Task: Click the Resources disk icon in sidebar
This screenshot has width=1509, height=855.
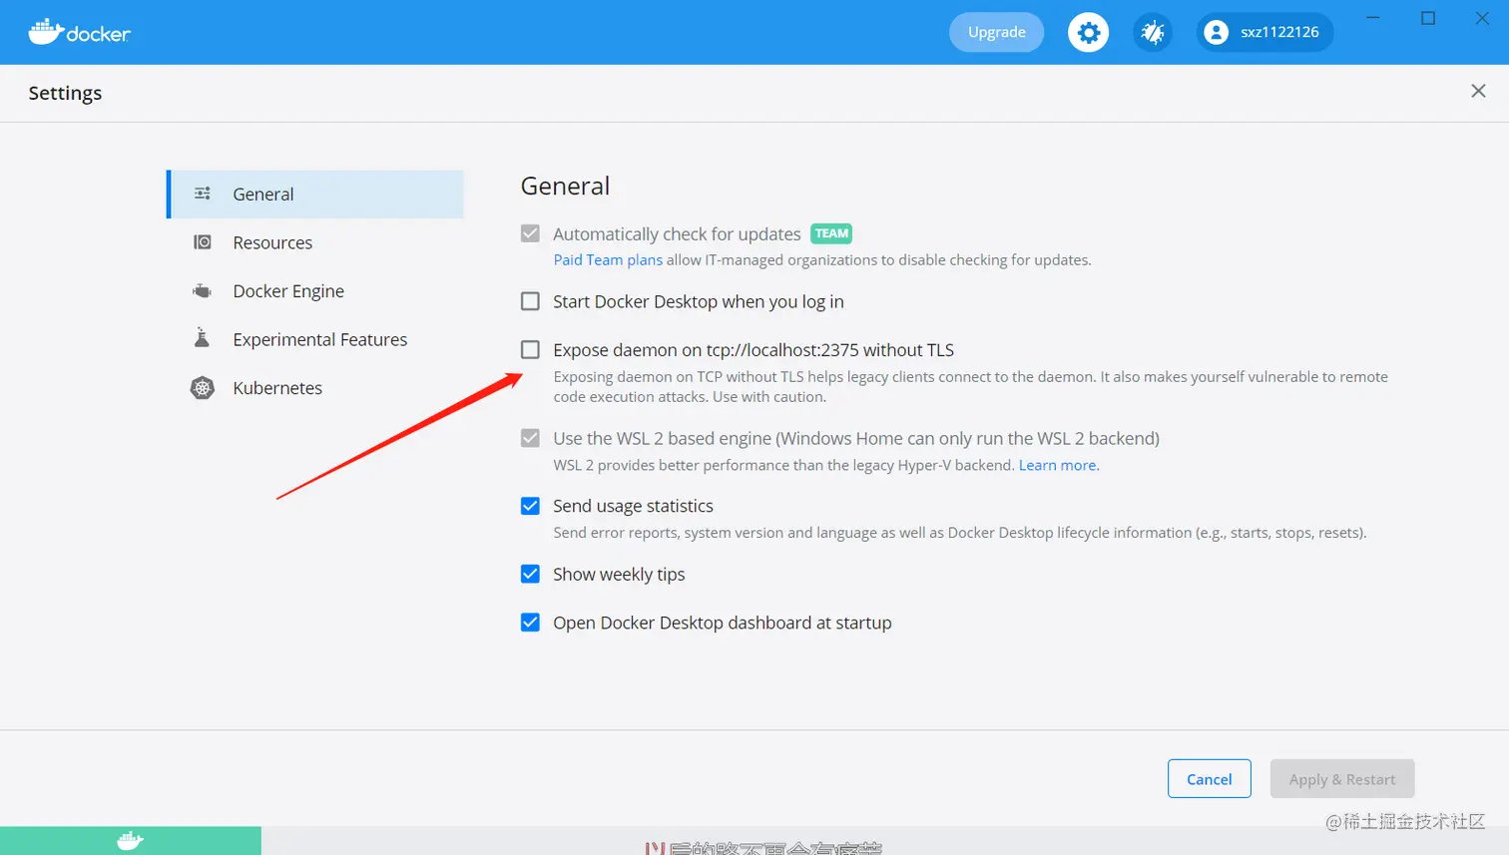Action: (203, 242)
